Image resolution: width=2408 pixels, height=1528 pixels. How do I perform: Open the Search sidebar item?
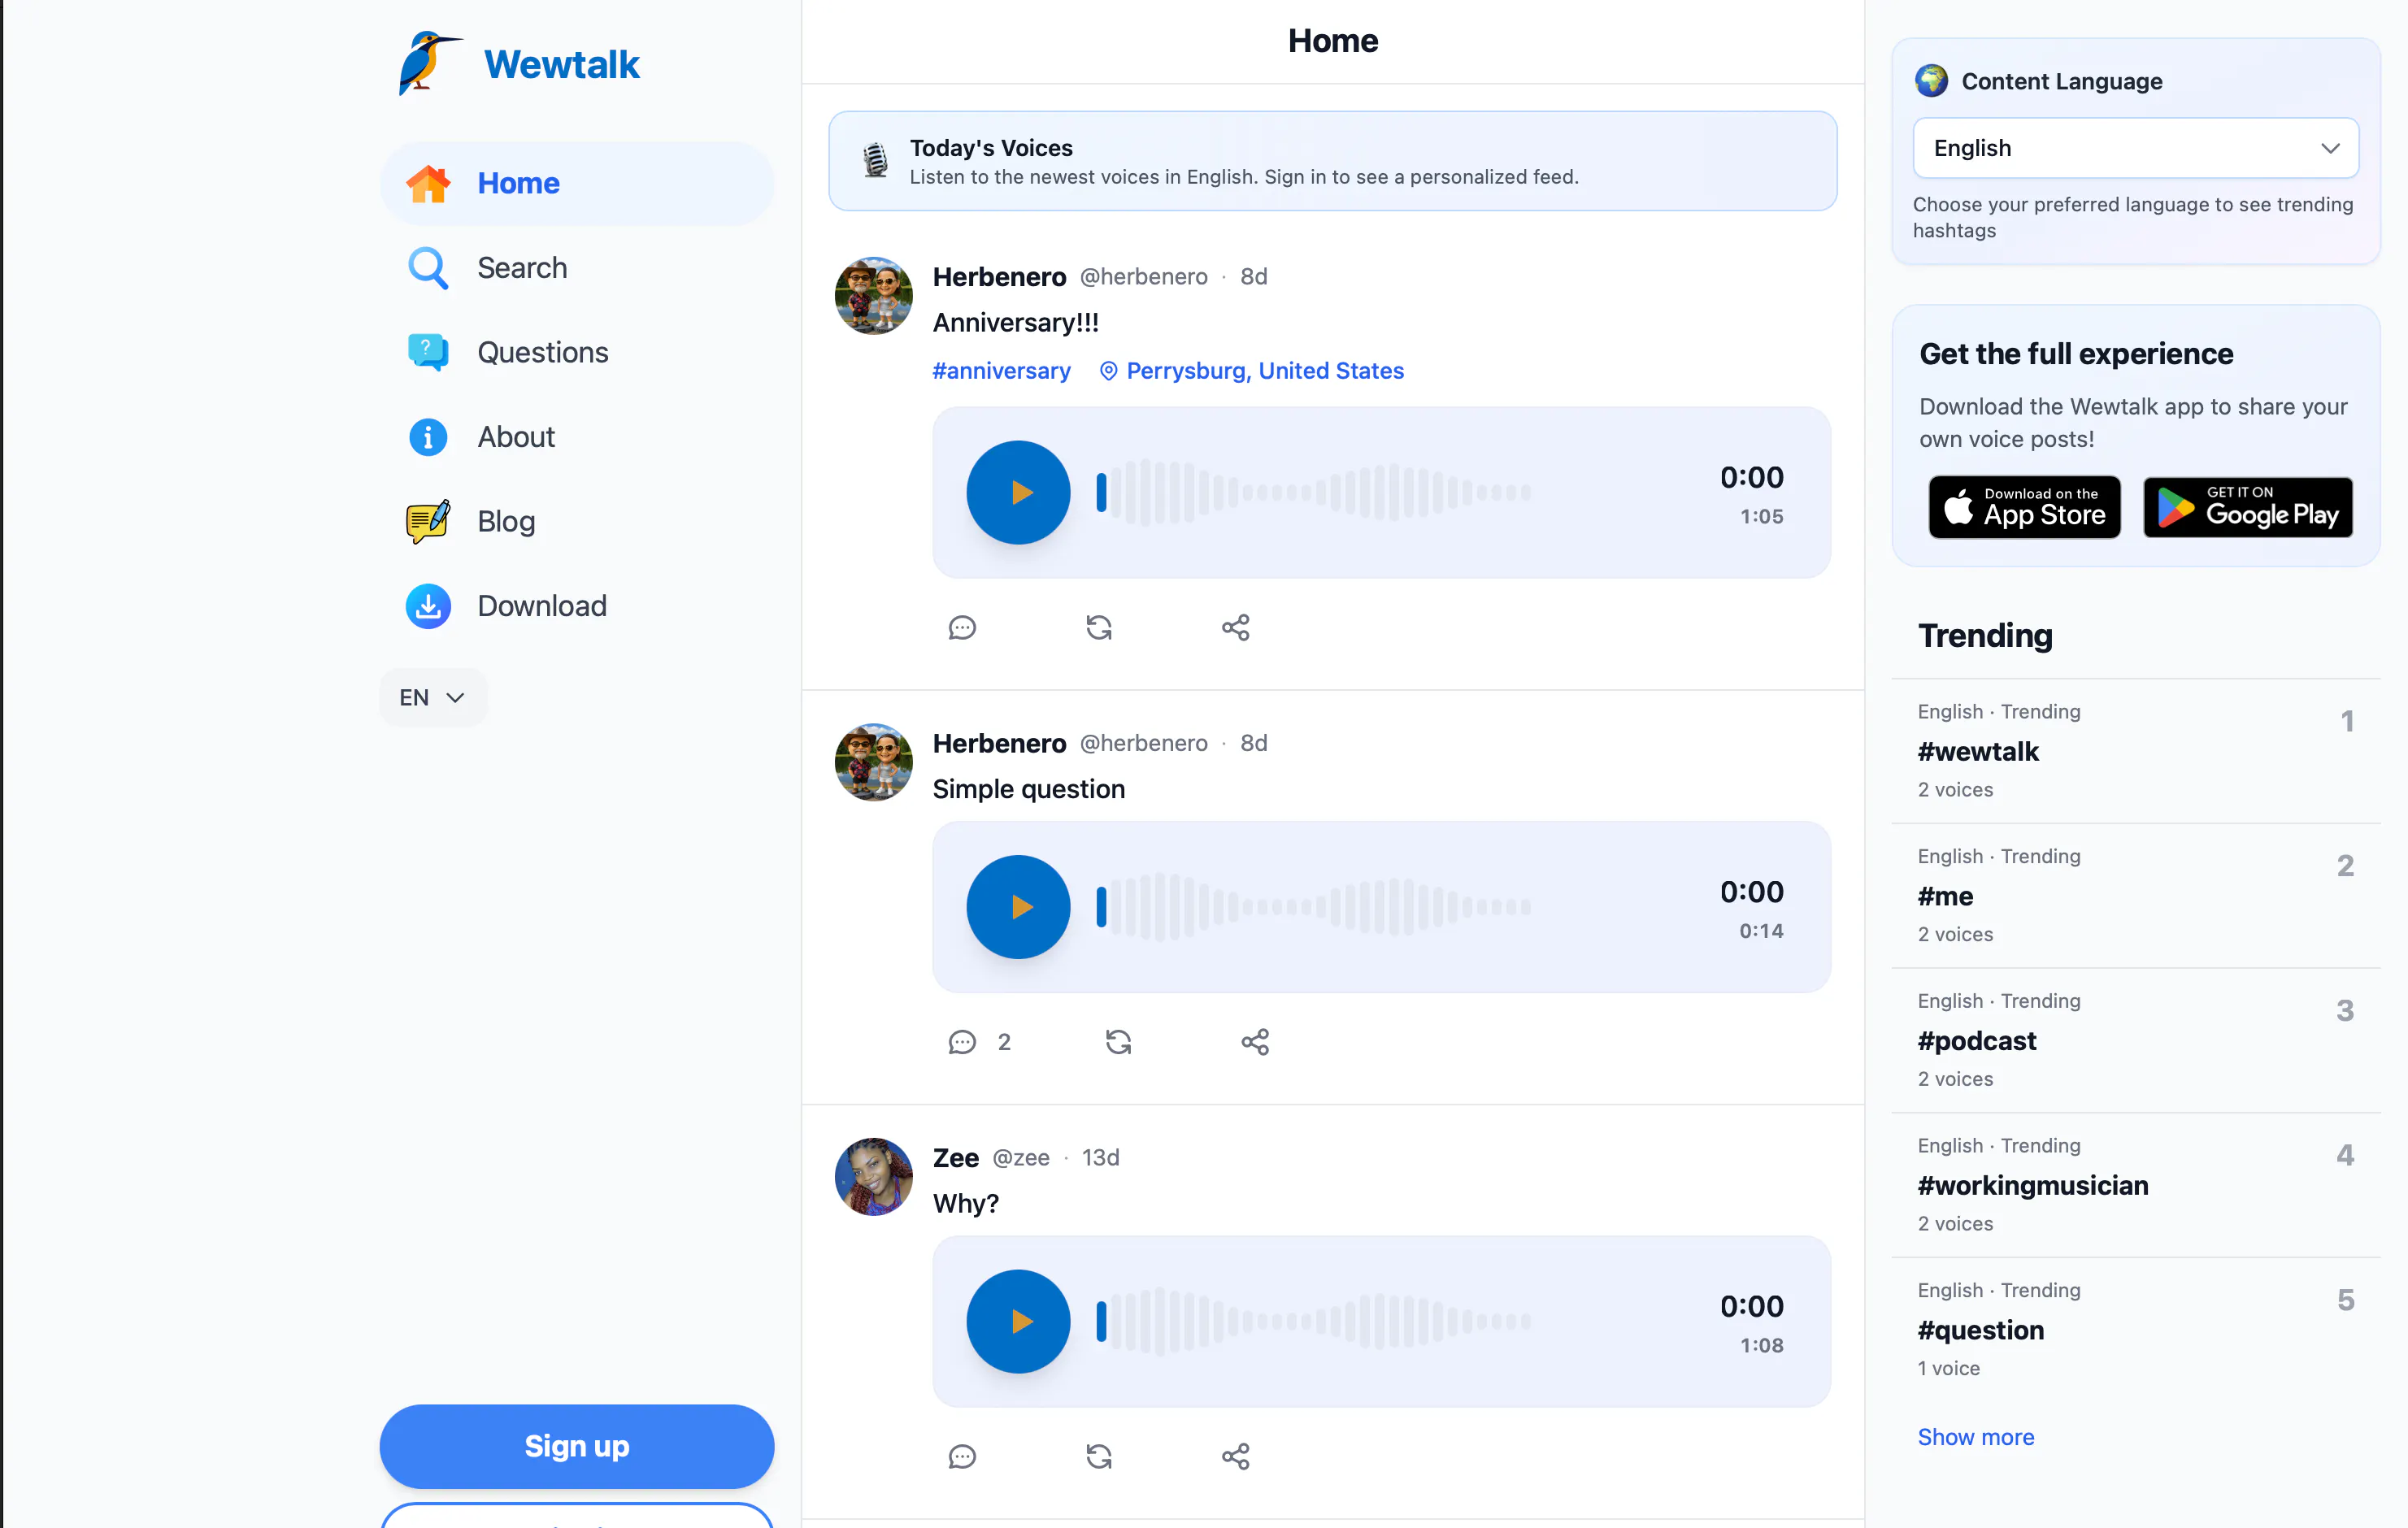(577, 268)
